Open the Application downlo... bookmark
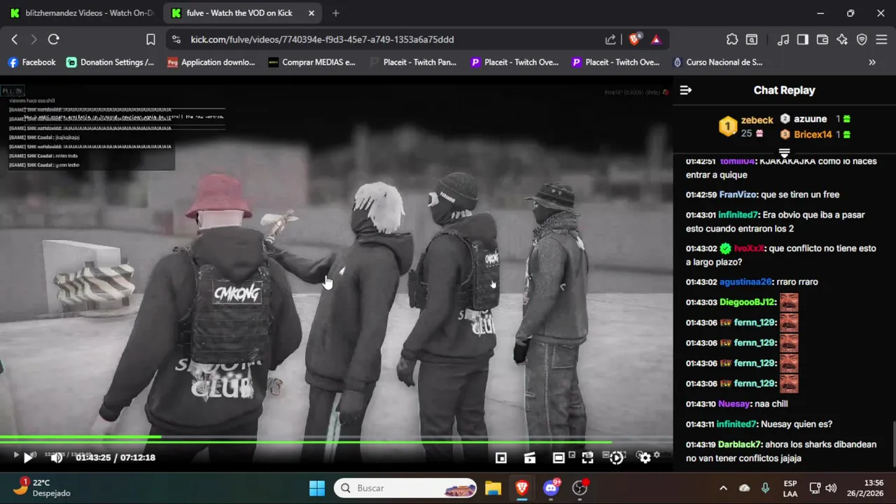The width and height of the screenshot is (896, 504). (211, 62)
